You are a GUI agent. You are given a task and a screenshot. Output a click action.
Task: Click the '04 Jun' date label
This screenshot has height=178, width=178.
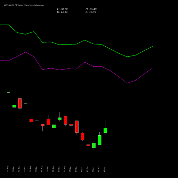[x=99, y=169]
